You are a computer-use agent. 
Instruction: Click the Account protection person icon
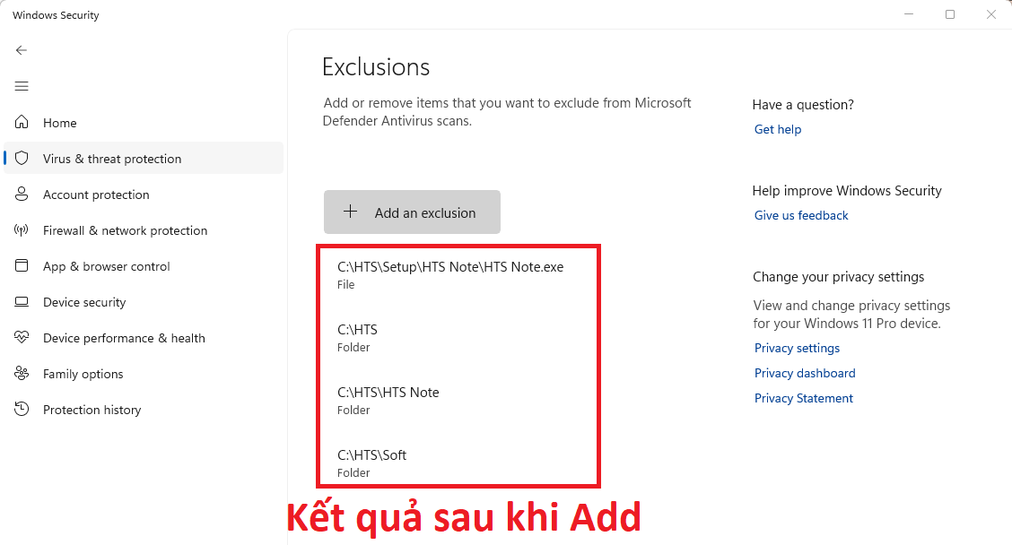tap(22, 195)
